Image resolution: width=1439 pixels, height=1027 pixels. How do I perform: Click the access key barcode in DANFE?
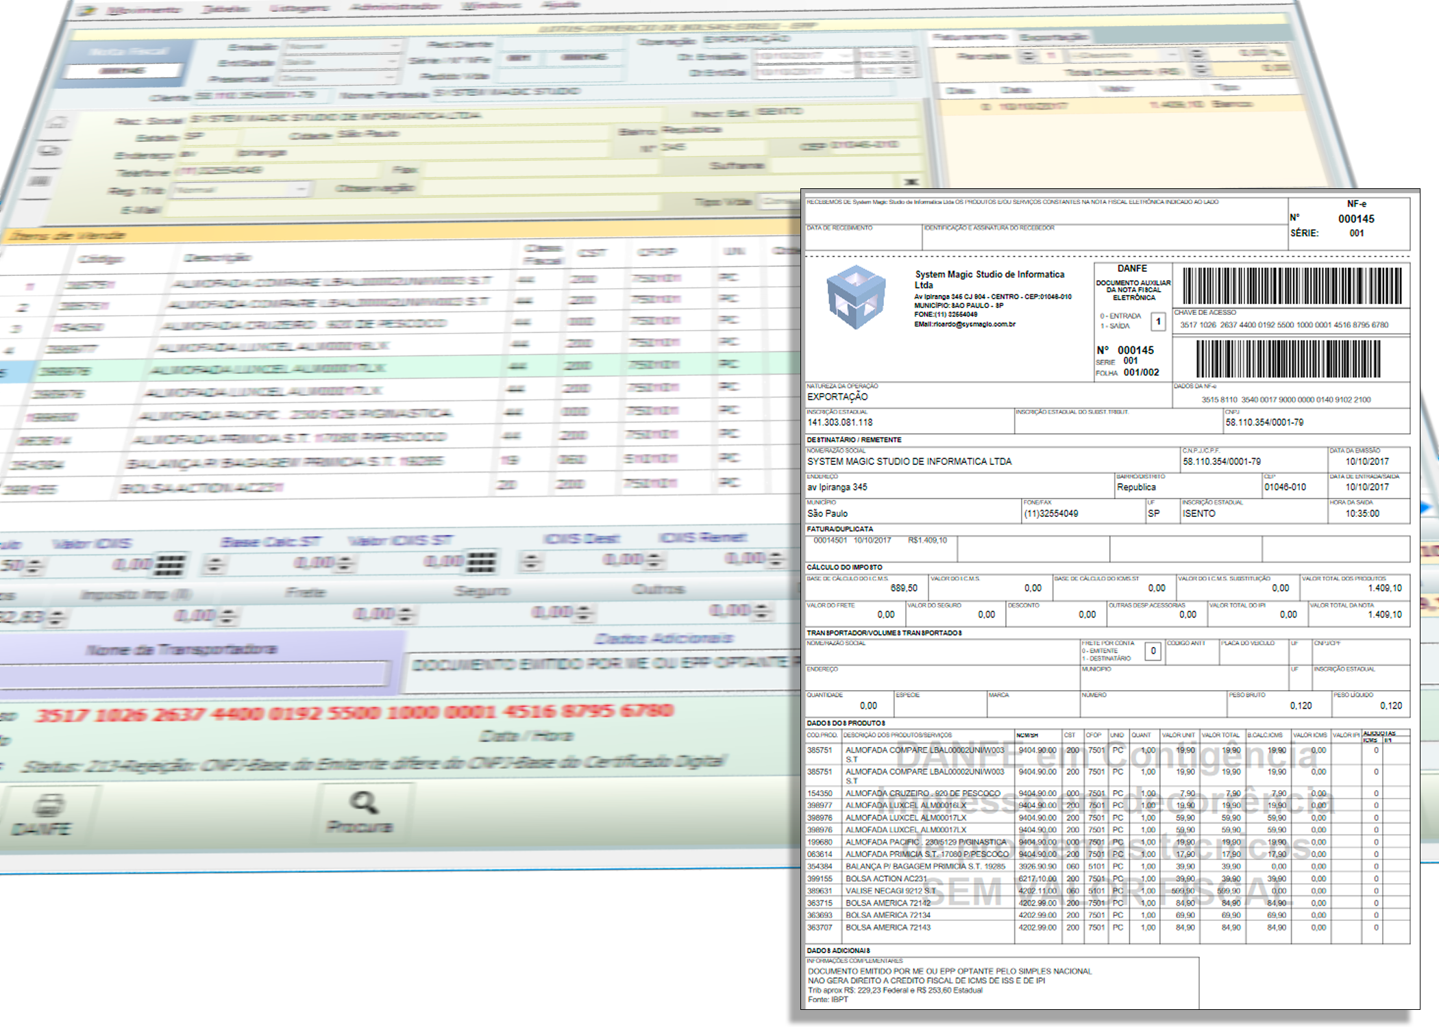coord(1292,286)
